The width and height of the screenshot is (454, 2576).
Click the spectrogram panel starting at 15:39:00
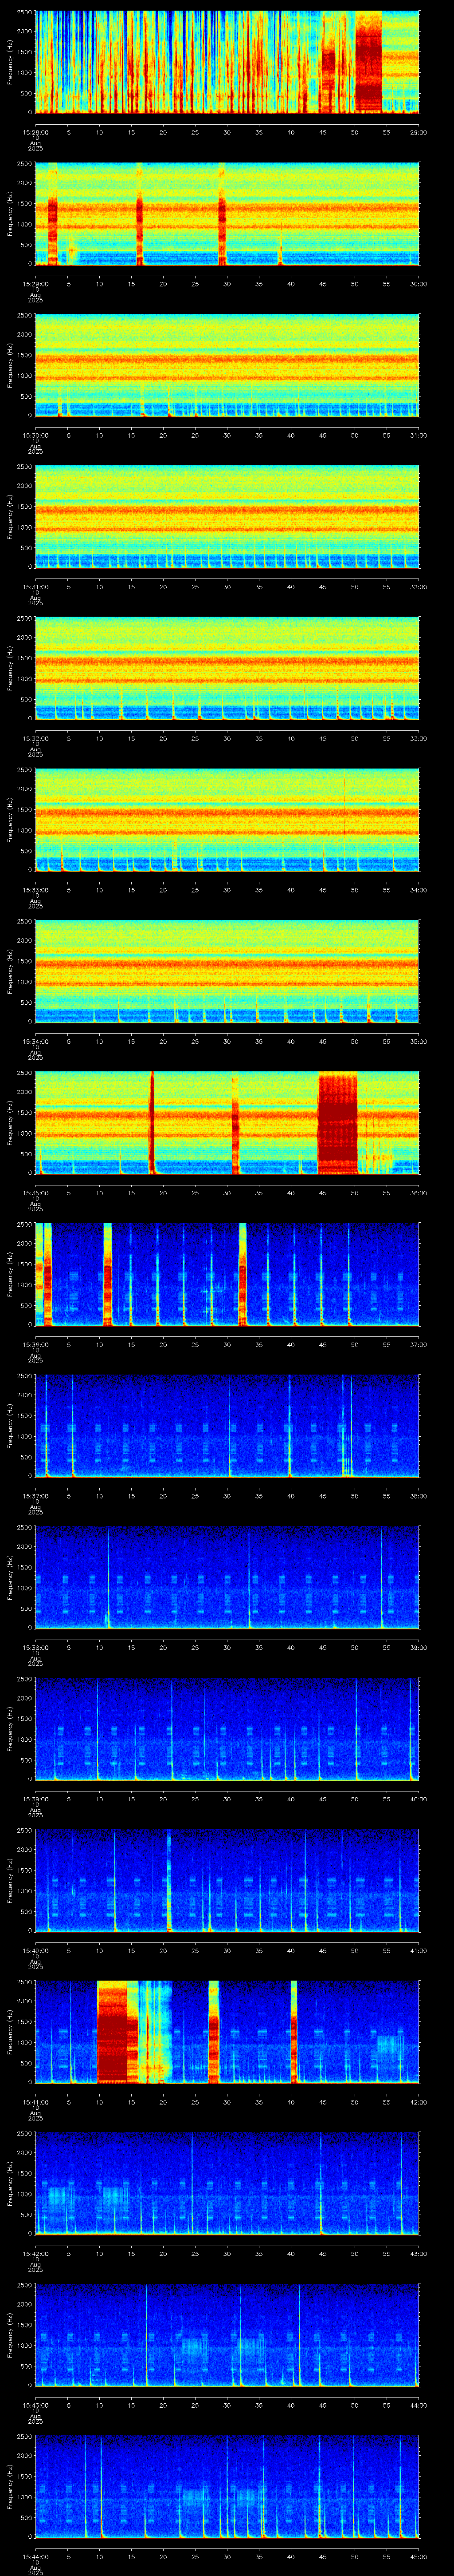pos(227,1729)
